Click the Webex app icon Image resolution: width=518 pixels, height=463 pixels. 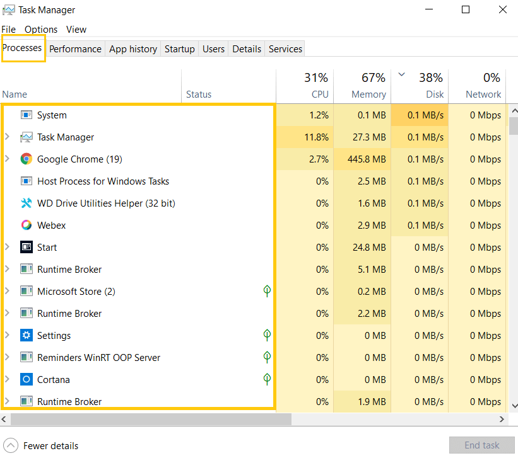point(26,225)
